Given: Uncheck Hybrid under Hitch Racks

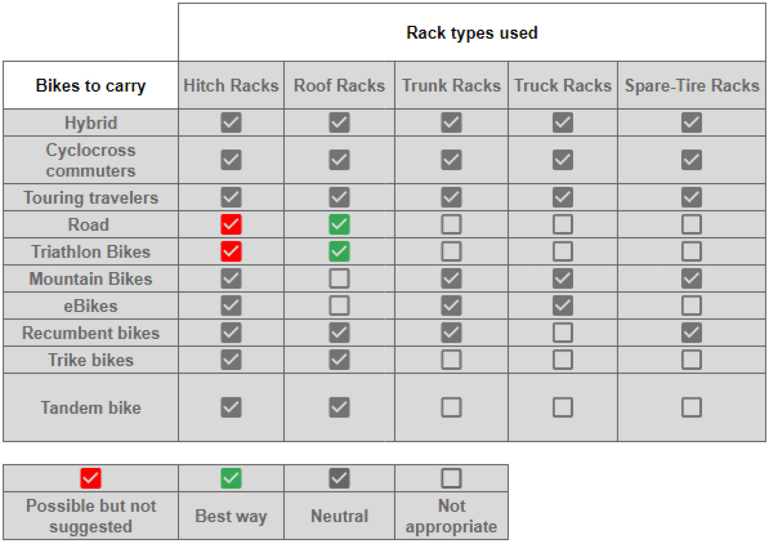Looking at the screenshot, I should coord(231,122).
